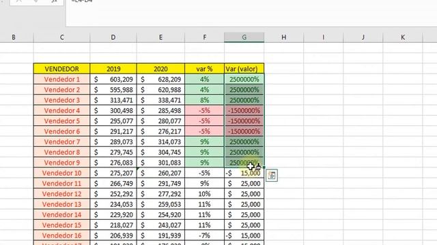Viewport: 437px width, 245px height.
Task: Select column K header
Action: click(x=403, y=37)
